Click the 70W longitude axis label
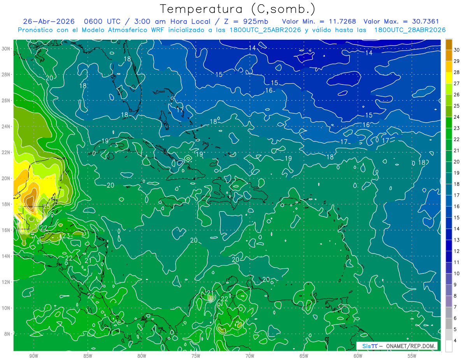467x361 pixels. click(x=250, y=356)
